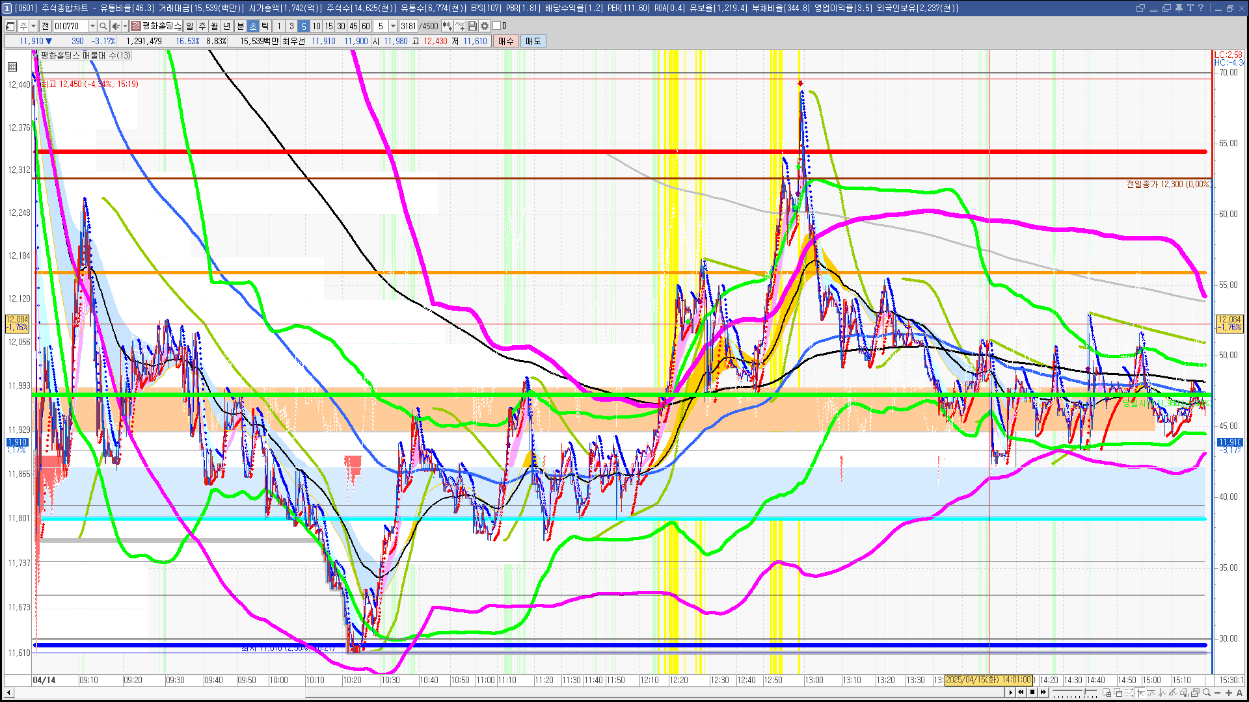Select the 틱 (tick) period toggle

click(x=265, y=26)
